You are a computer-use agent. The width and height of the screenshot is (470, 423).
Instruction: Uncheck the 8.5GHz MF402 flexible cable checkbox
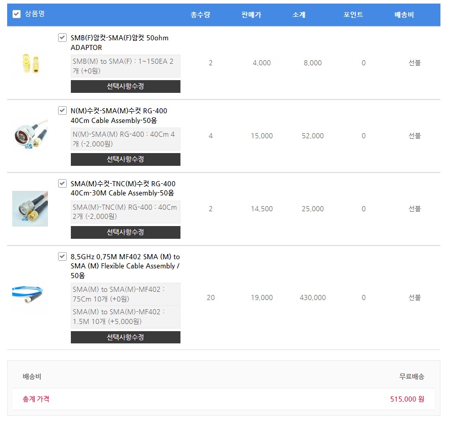click(x=62, y=257)
